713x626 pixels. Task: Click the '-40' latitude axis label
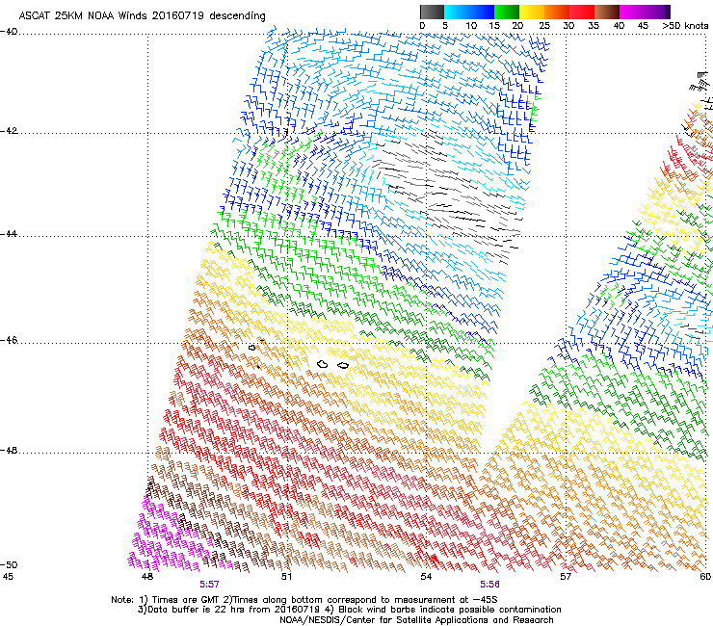[9, 32]
